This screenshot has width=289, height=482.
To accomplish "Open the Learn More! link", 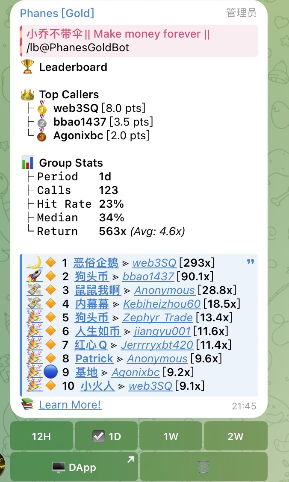I will [x=70, y=404].
